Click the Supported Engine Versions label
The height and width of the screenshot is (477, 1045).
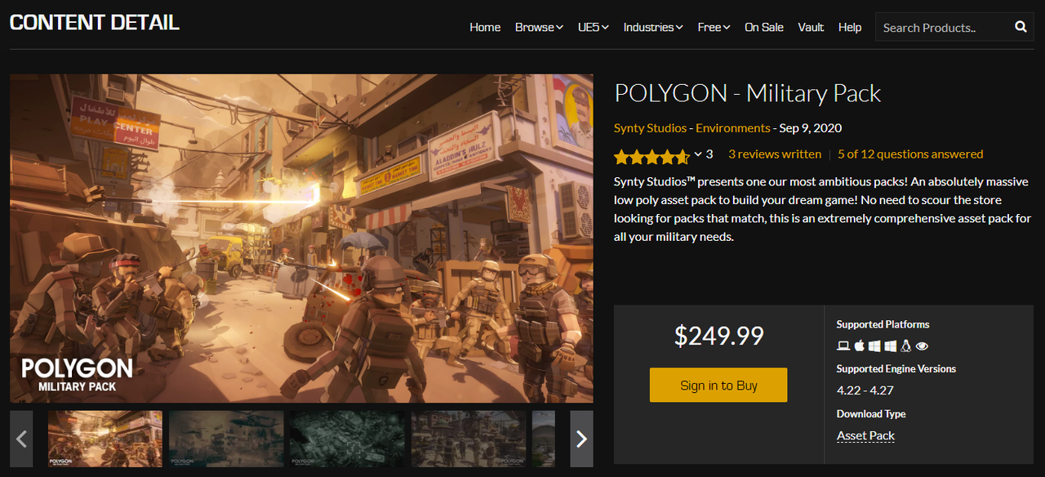896,368
